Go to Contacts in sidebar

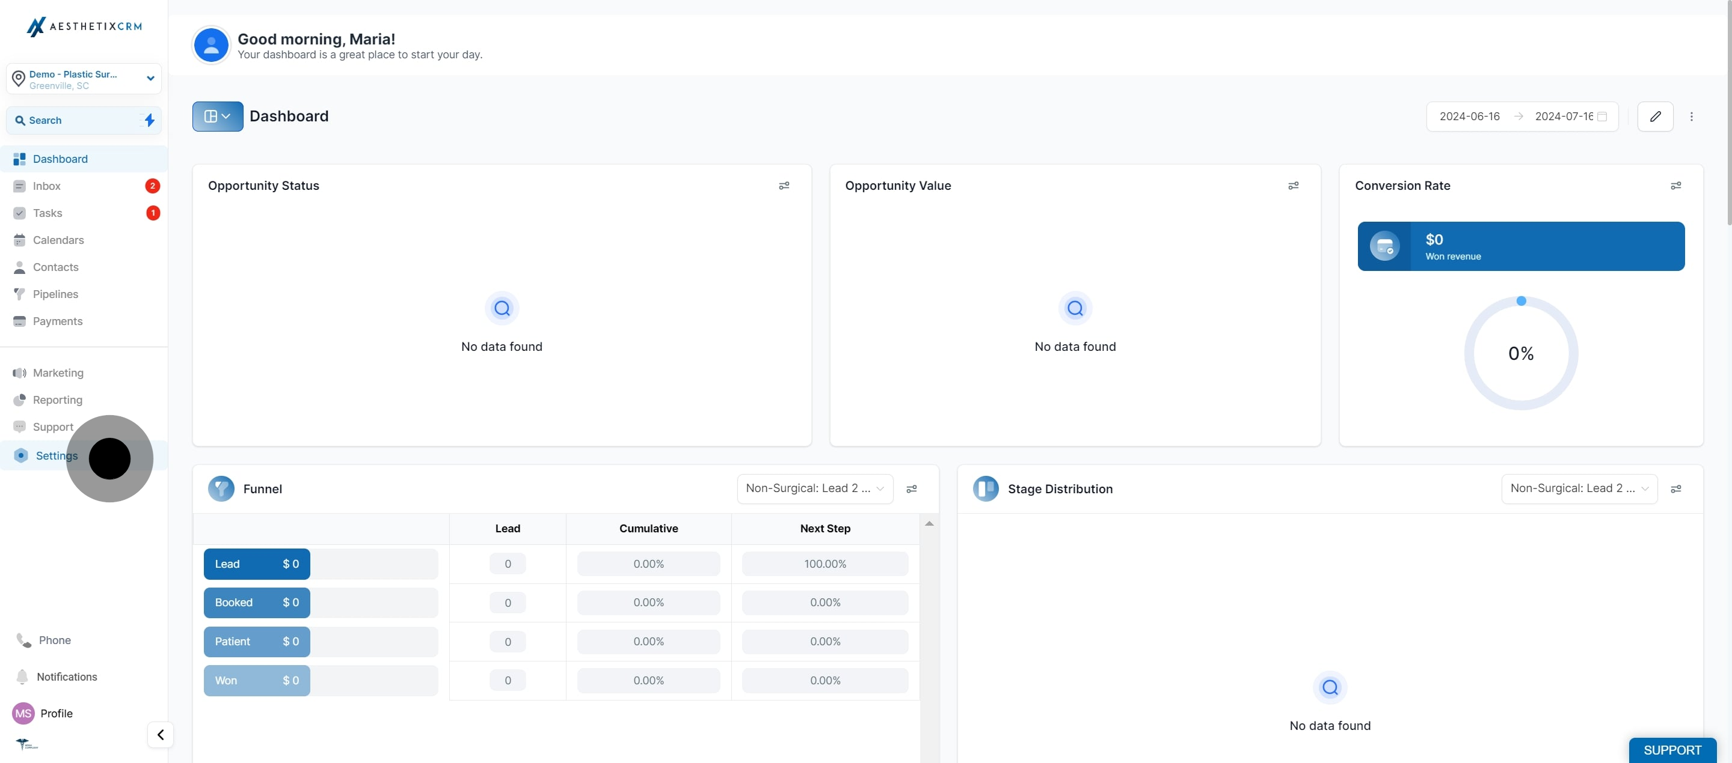[84, 267]
